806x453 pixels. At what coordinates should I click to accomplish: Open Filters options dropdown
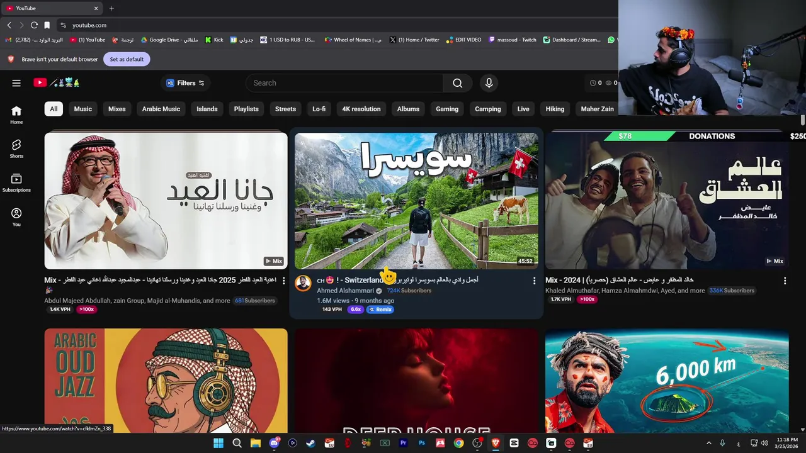click(x=185, y=83)
